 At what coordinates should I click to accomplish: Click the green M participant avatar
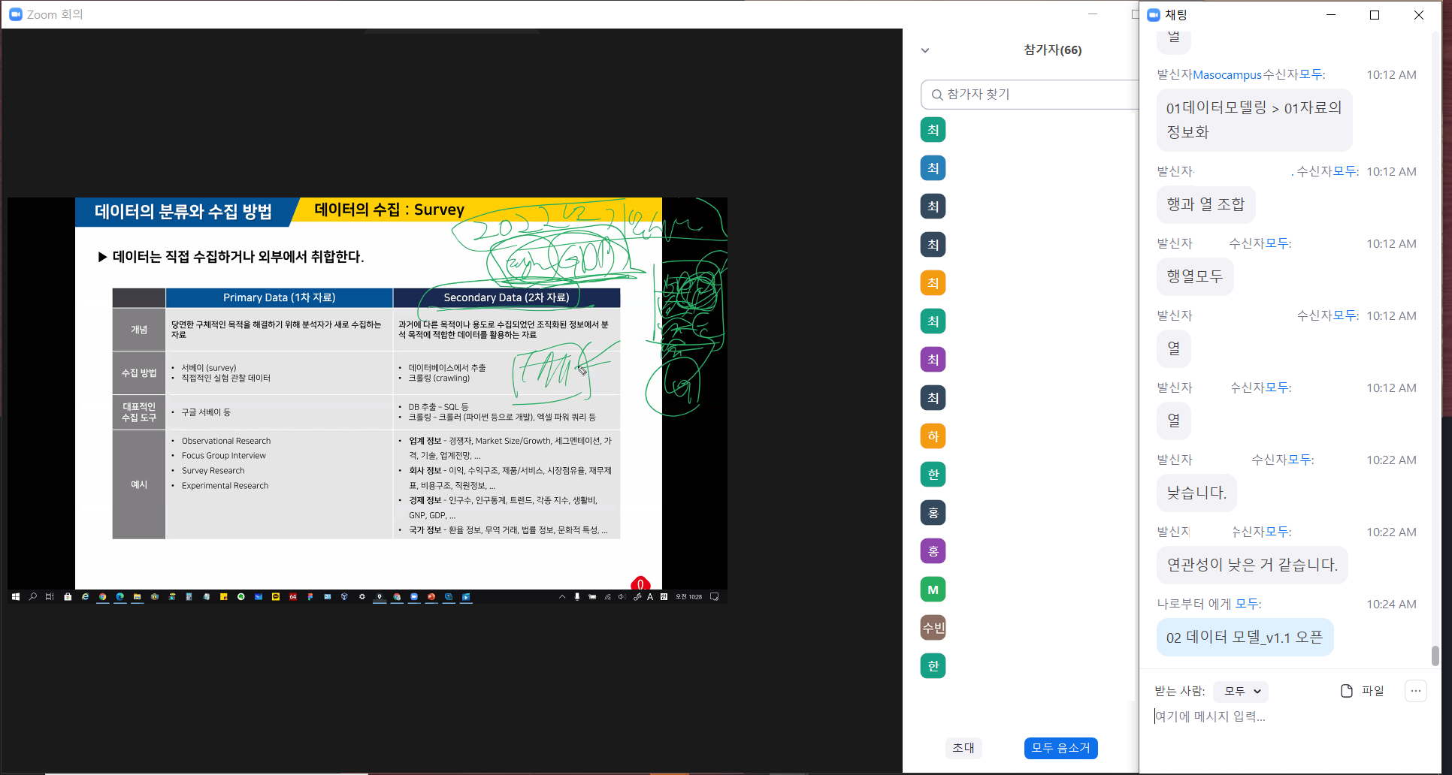(933, 590)
